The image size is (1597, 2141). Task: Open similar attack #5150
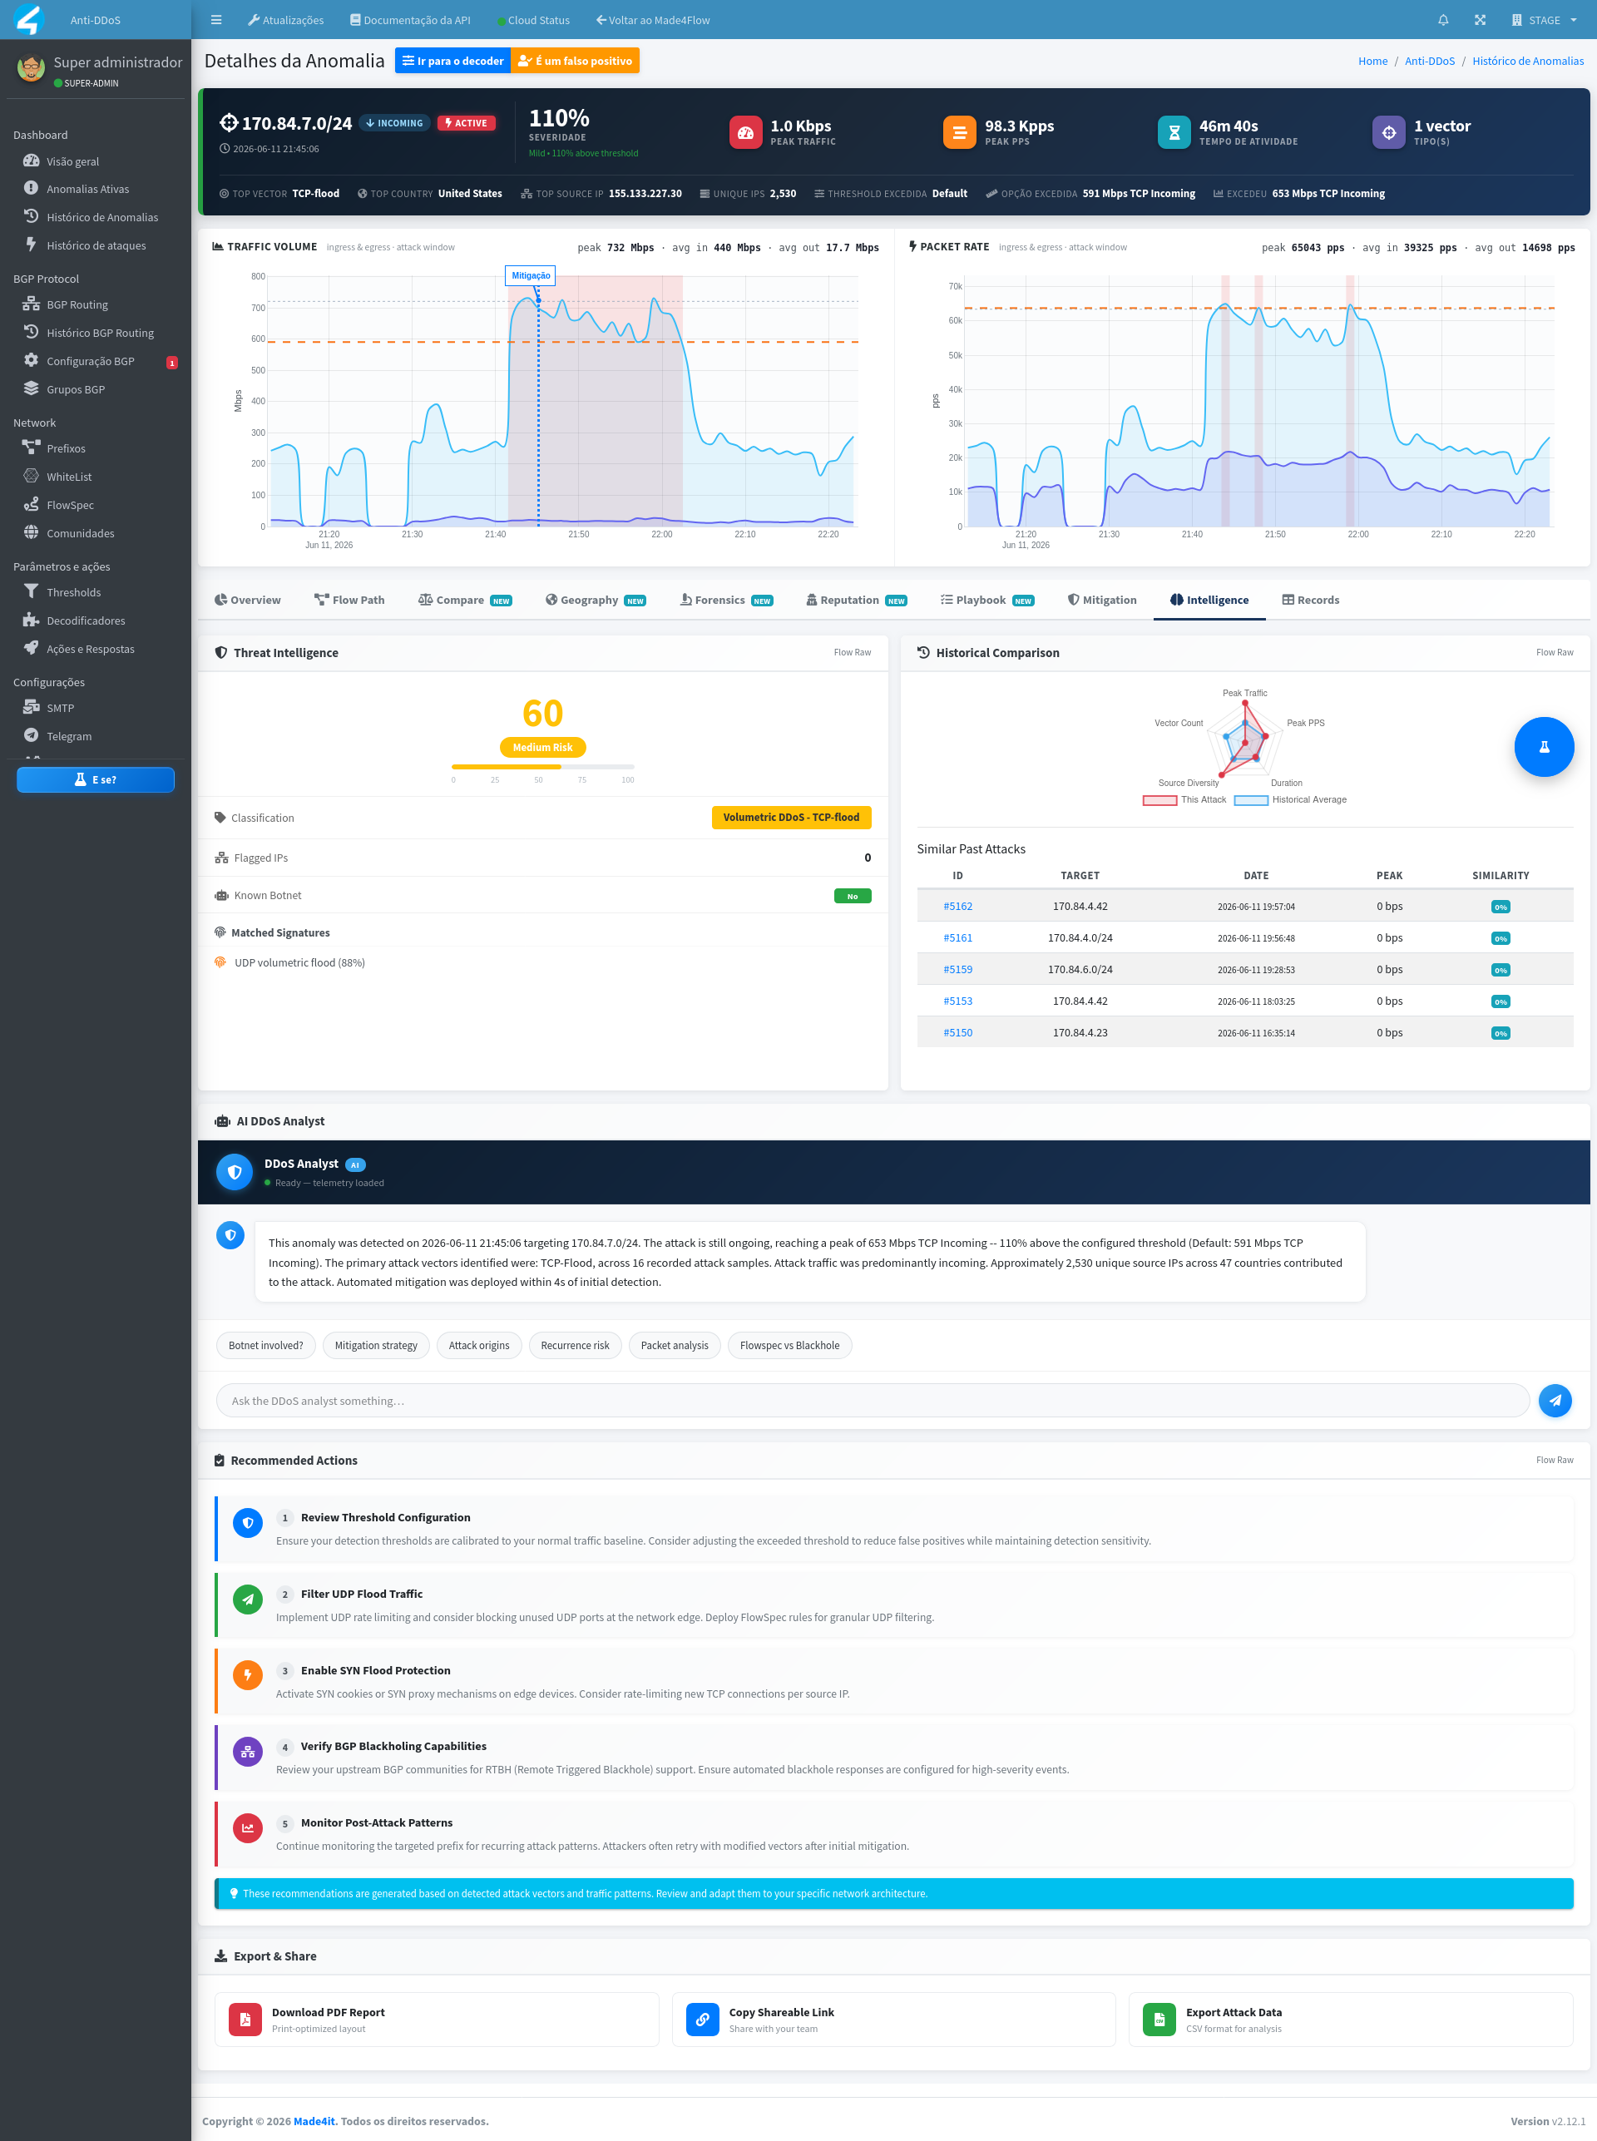(958, 1032)
